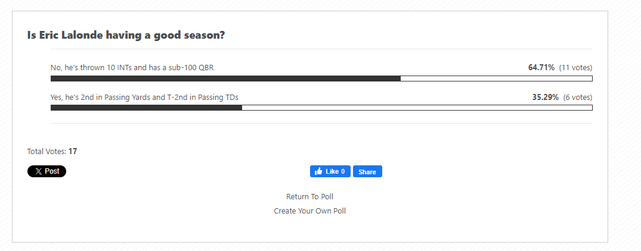Click the empty portion of the Yes result bar
This screenshot has width=641, height=251.
(417, 108)
